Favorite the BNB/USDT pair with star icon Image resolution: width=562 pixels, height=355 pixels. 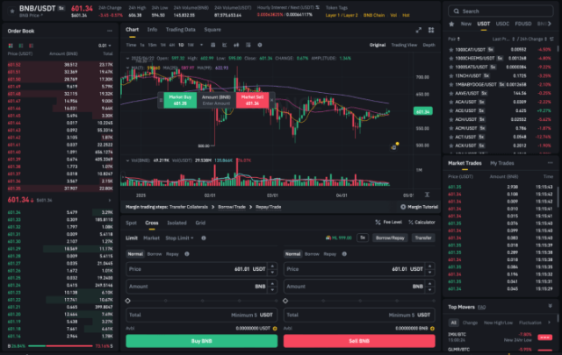pyautogui.click(x=12, y=11)
